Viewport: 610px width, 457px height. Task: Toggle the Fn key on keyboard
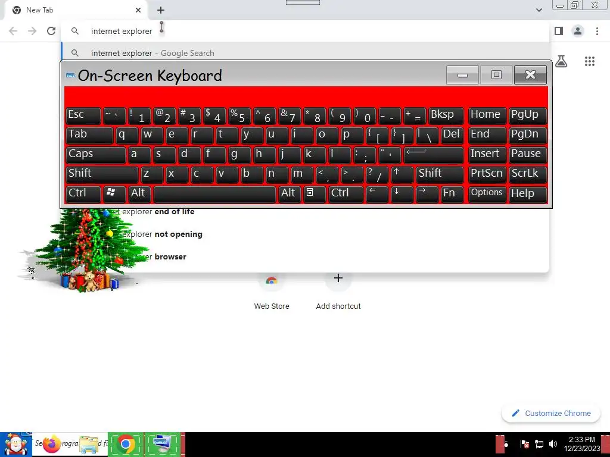tap(453, 194)
